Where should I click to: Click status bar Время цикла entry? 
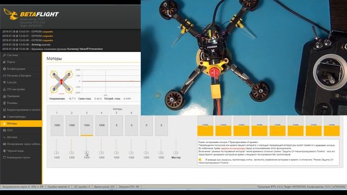(105, 187)
